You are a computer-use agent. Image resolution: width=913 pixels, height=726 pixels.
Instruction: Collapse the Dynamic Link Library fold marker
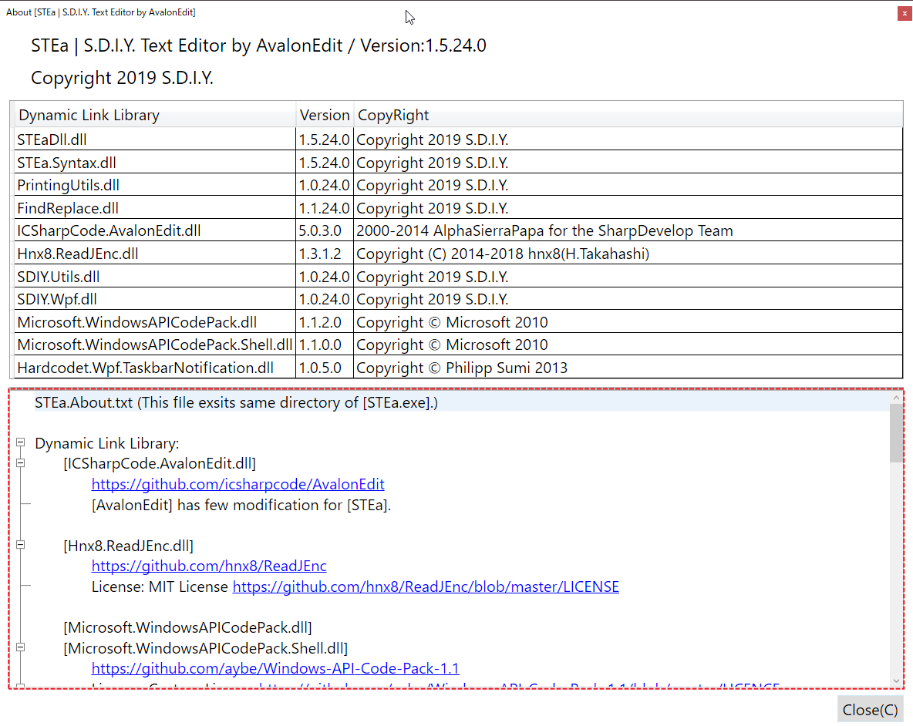[x=21, y=442]
